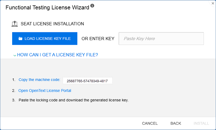Open the OpenText License Portal link
Image resolution: width=216 pixels, height=130 pixels.
[45, 91]
